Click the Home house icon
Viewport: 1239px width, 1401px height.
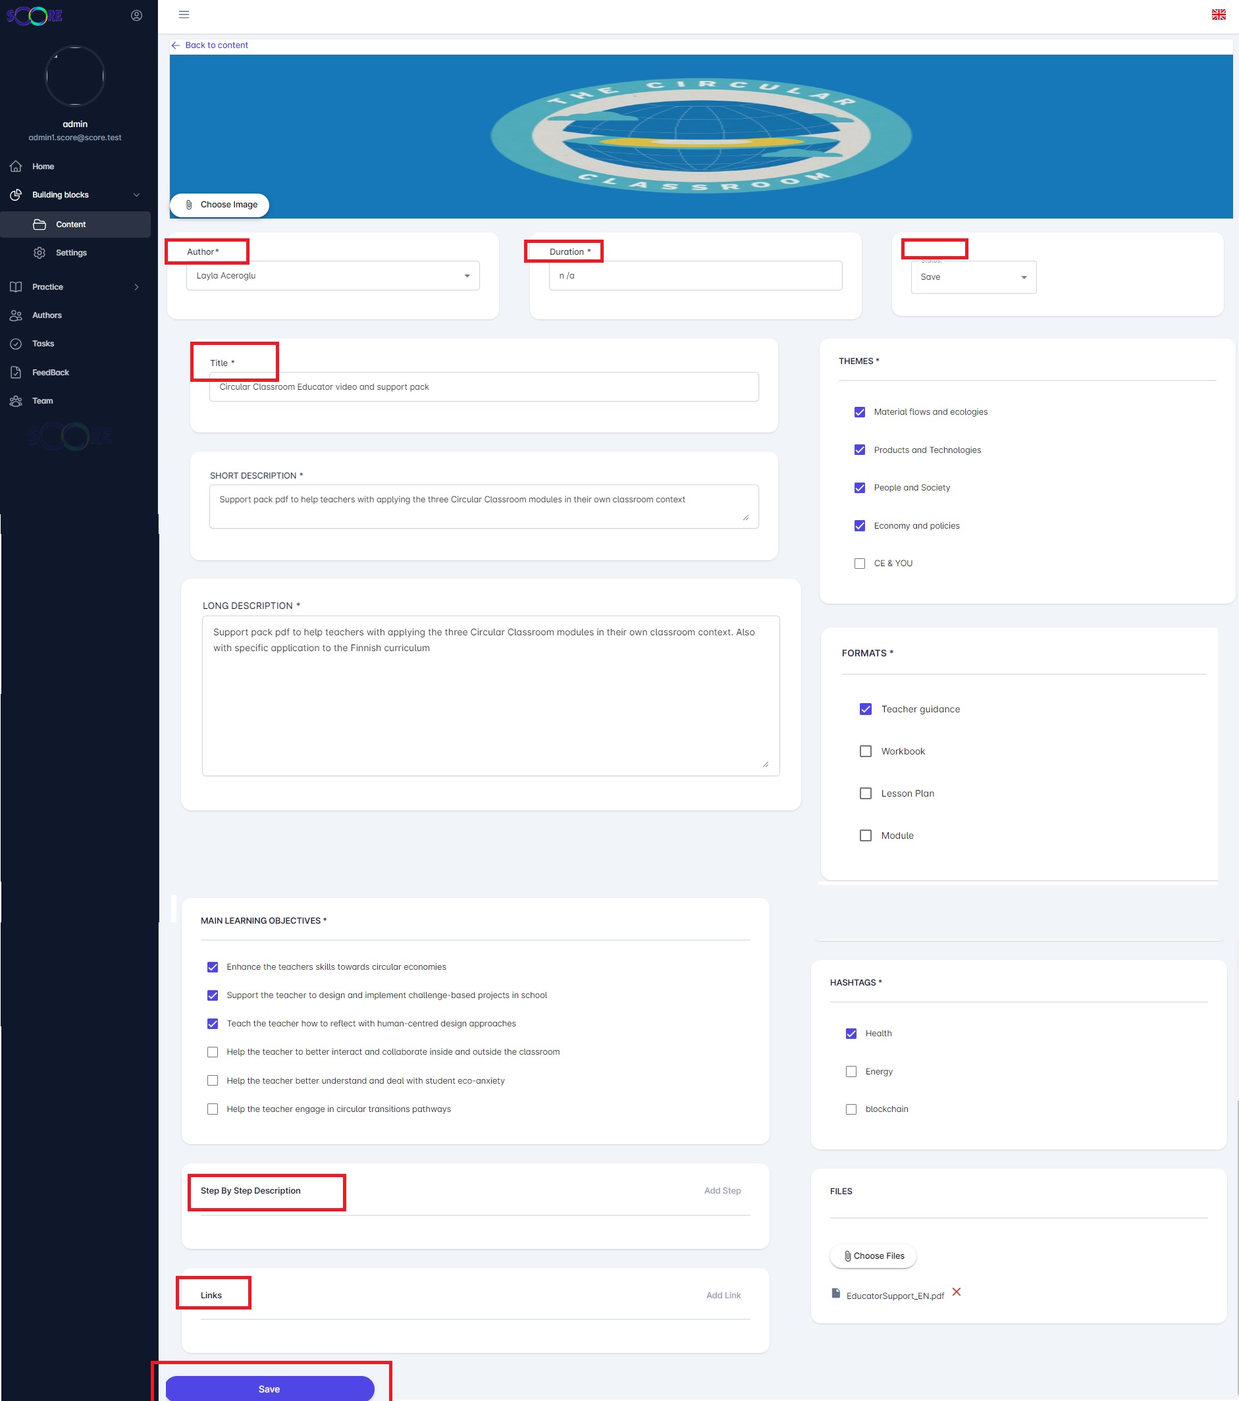[16, 167]
